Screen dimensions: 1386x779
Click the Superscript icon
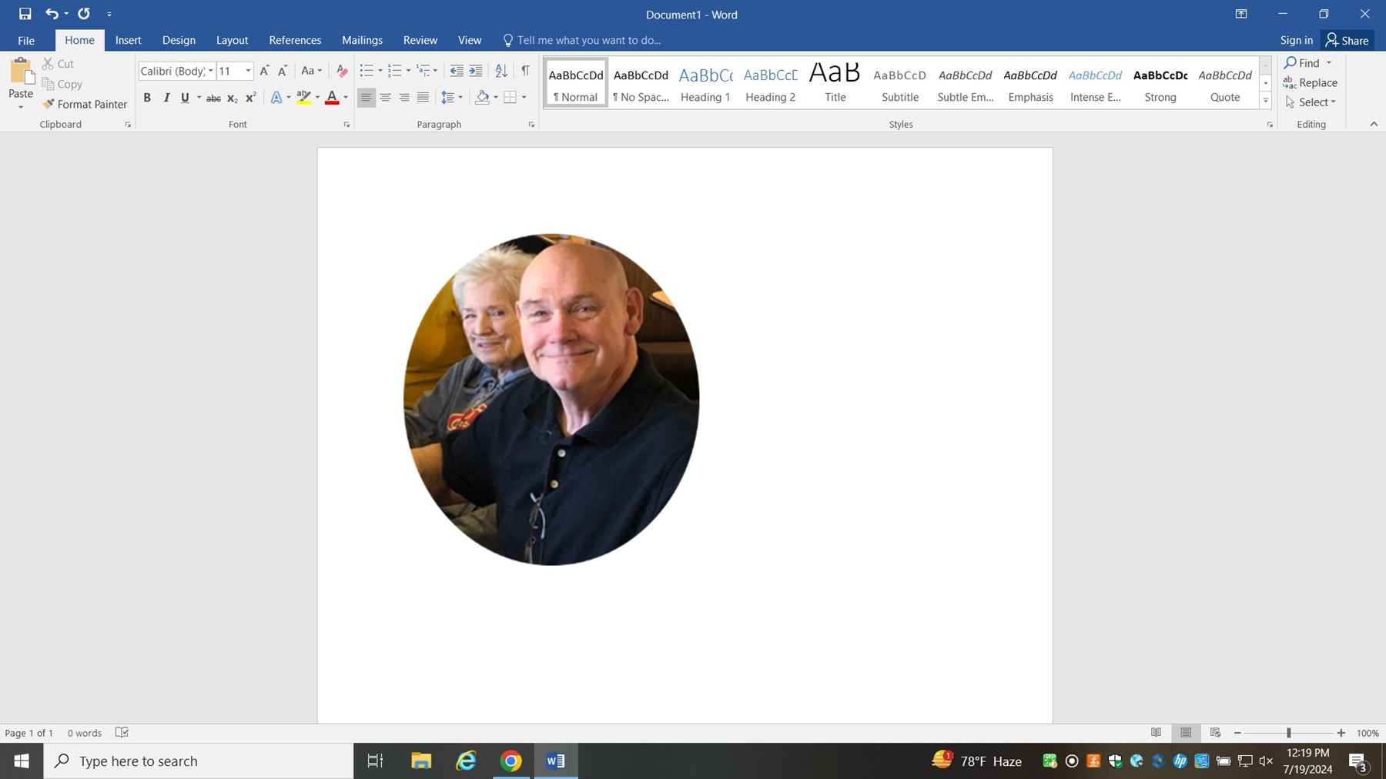(x=250, y=98)
